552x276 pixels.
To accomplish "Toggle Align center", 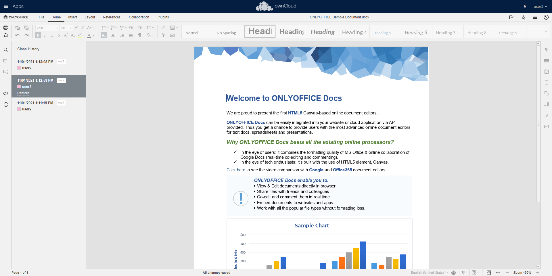I will (x=113, y=35).
